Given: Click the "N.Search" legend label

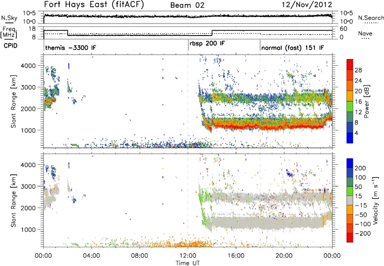Looking at the screenshot, I should [371, 18].
